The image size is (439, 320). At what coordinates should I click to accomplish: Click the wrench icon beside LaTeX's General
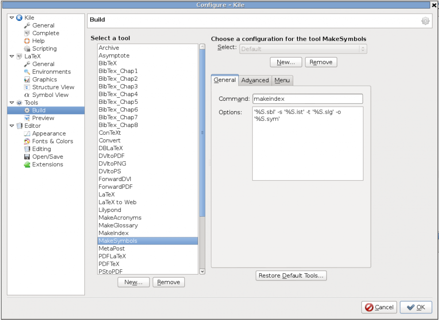click(27, 64)
